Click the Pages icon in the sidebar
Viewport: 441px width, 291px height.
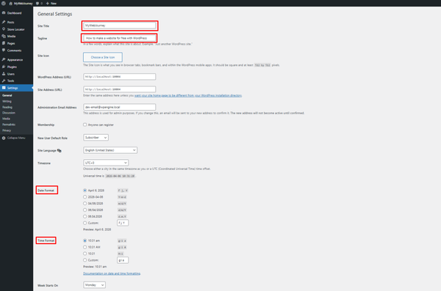(x=4, y=43)
